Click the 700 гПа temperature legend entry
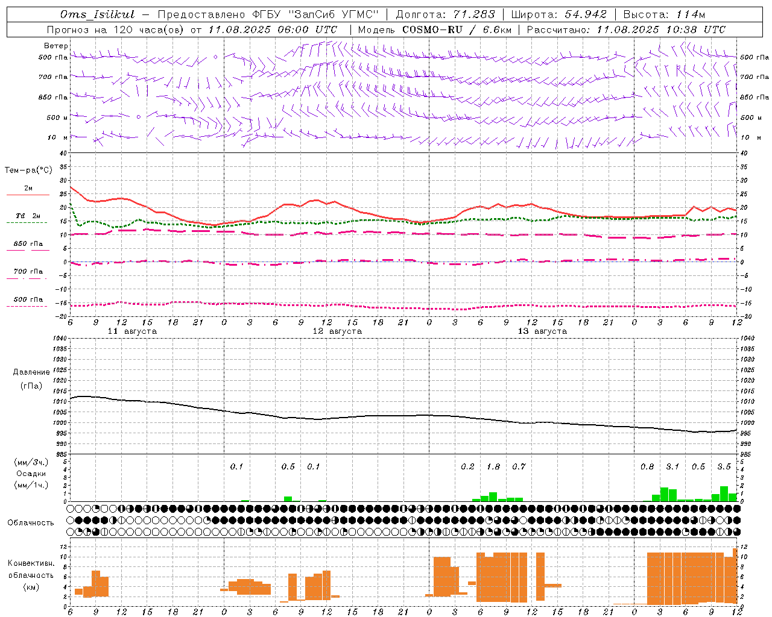772x617 pixels. click(x=28, y=271)
